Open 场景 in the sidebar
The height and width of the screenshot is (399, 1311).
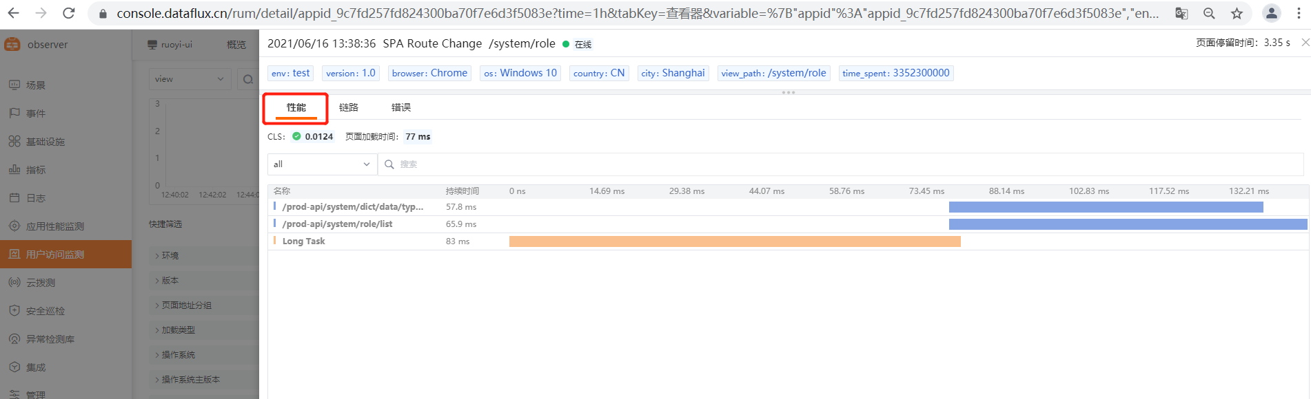[x=36, y=85]
